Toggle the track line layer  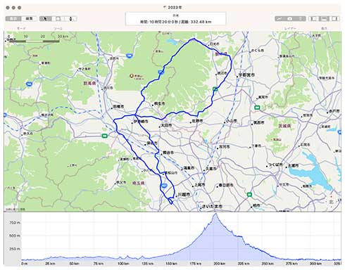(280, 19)
